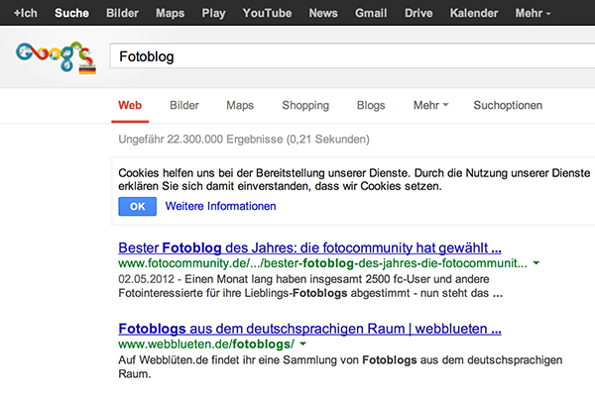
Task: Open the Weitere Informationen link
Action: tap(220, 206)
